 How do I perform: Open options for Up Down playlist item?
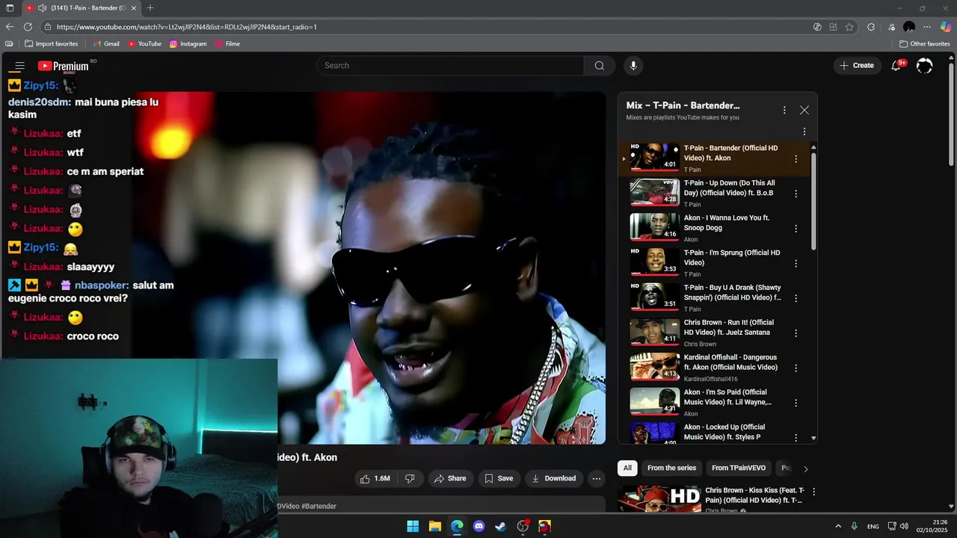pyautogui.click(x=796, y=194)
